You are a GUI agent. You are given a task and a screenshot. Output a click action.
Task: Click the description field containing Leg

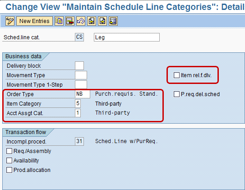(x=127, y=37)
